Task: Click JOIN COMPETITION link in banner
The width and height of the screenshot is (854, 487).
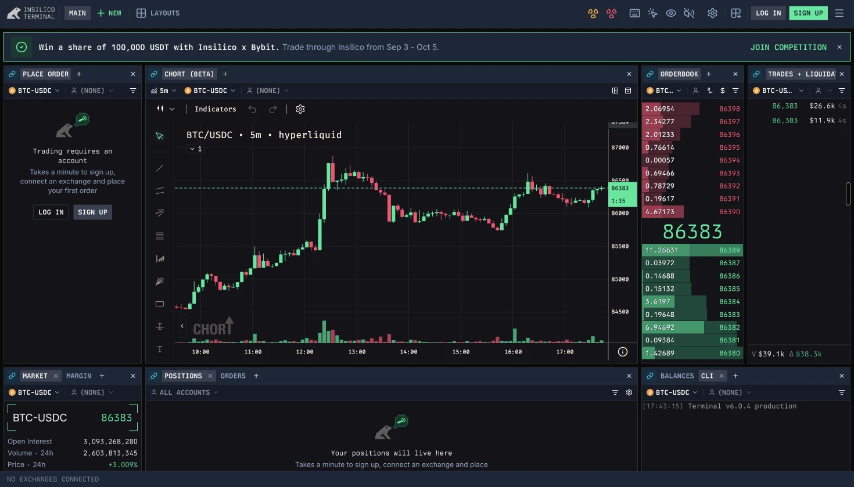Action: point(788,47)
